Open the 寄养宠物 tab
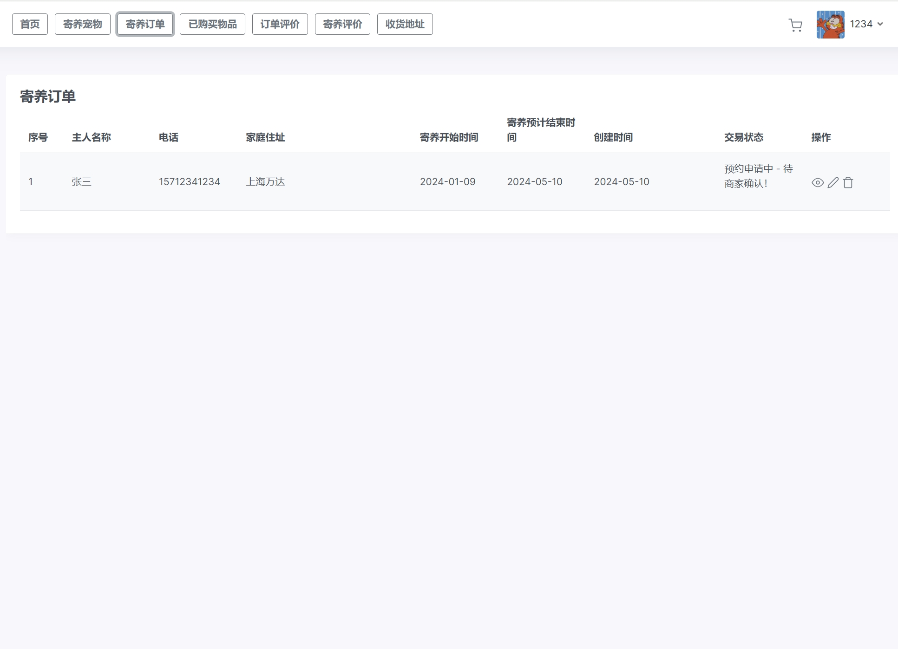The image size is (898, 649). point(82,24)
